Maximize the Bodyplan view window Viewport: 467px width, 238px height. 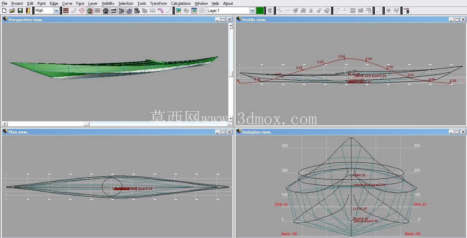[x=457, y=132]
